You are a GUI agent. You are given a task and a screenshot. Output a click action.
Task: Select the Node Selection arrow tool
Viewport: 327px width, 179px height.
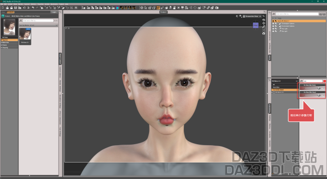(146, 8)
